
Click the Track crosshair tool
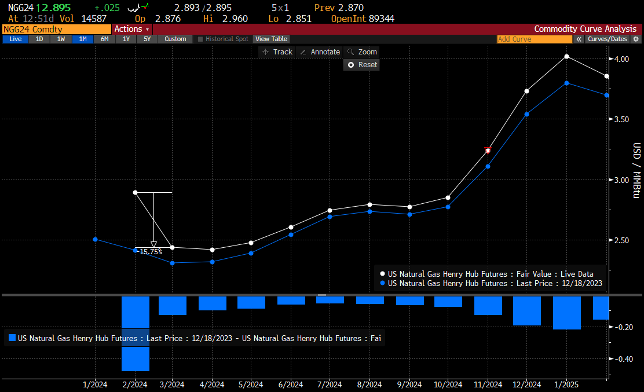point(277,52)
